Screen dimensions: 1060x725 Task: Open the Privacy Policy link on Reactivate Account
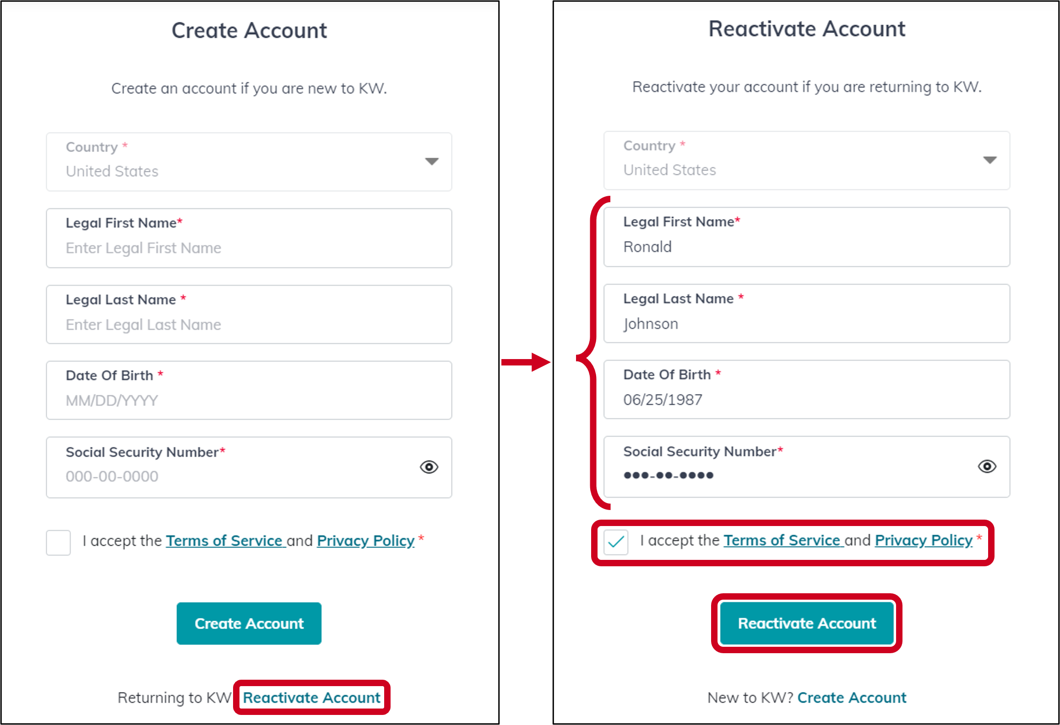coord(923,540)
